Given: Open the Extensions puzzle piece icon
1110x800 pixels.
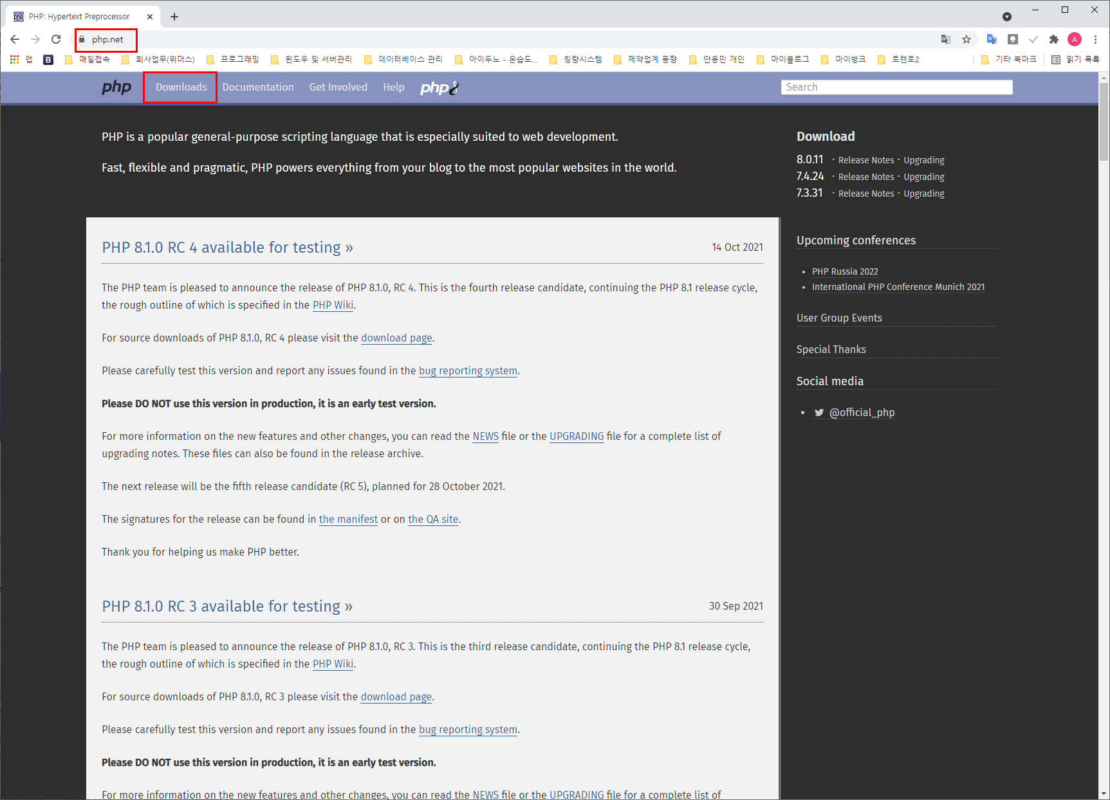Looking at the screenshot, I should pos(1053,39).
